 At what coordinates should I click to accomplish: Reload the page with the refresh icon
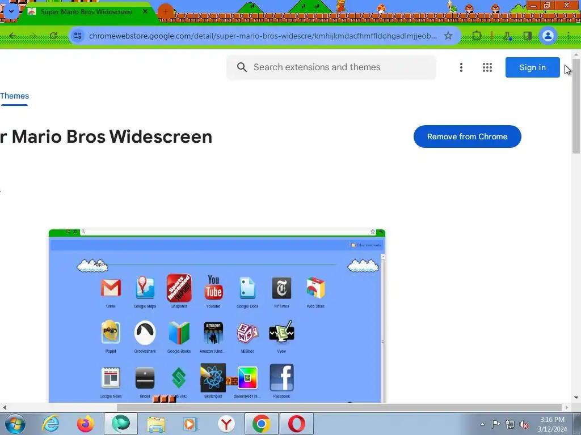point(53,36)
